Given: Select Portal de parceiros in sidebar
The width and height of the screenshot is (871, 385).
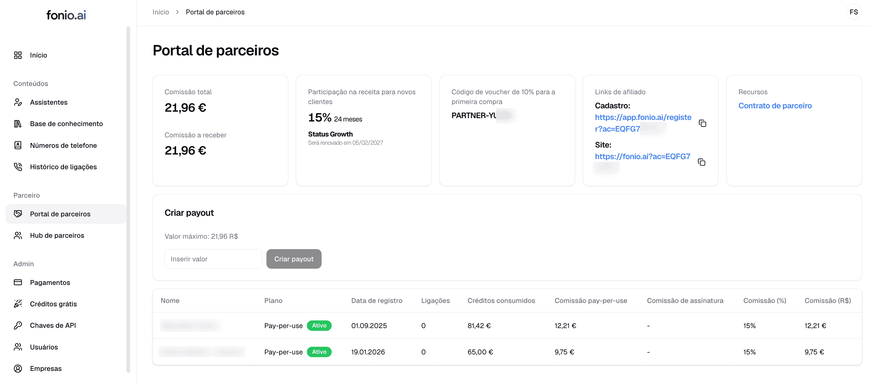Looking at the screenshot, I should [60, 214].
